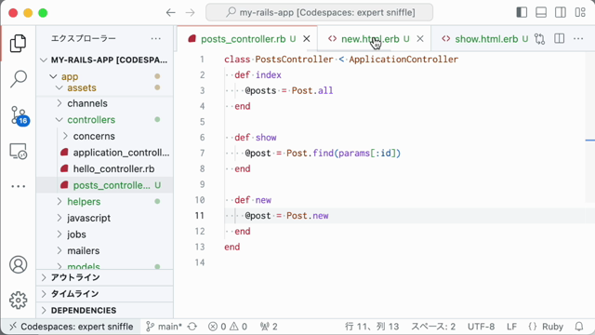Click the main* branch in status bar
Viewport: 595px width, 335px height.
click(165, 327)
